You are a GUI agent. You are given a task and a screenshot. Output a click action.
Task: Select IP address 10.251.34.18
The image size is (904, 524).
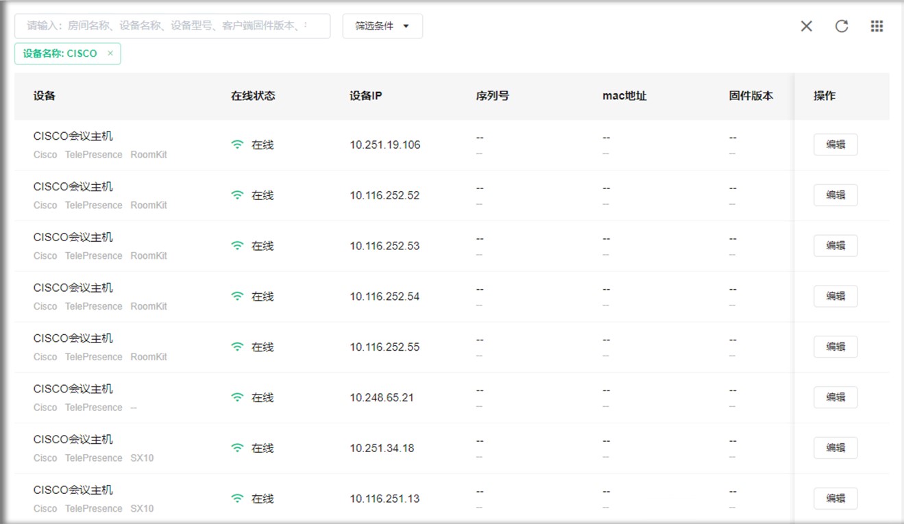382,448
